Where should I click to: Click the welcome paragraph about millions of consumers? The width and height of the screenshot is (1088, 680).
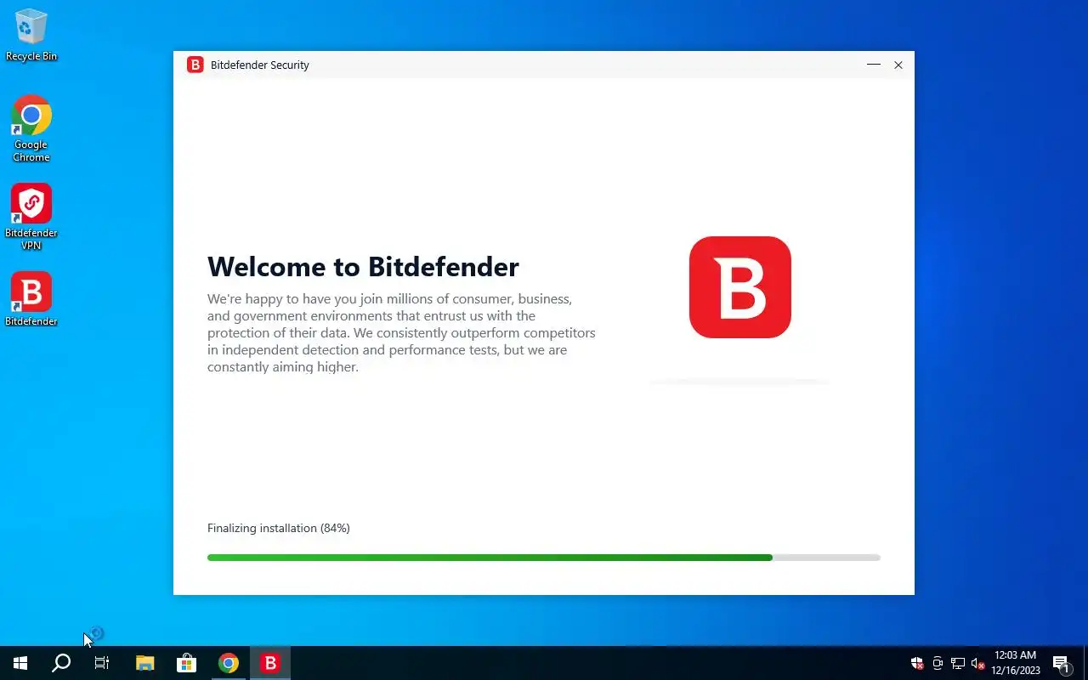coord(401,333)
